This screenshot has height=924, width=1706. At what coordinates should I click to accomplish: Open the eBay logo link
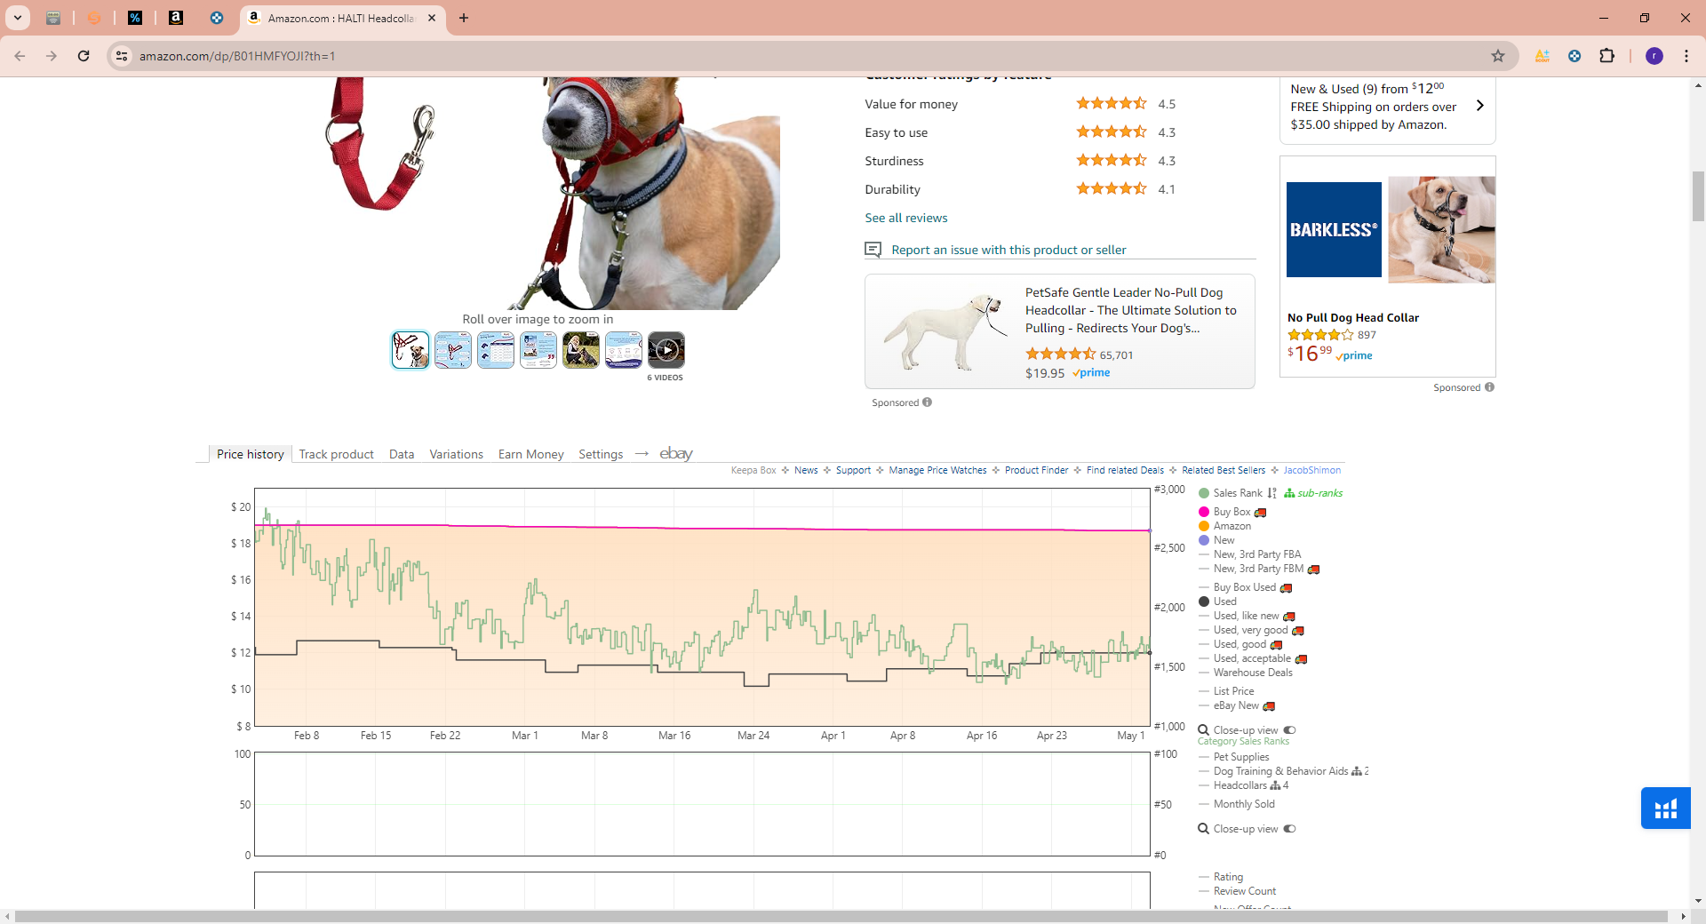(x=676, y=454)
